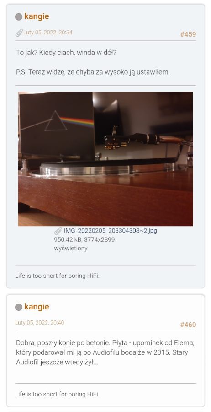
Task: Click the grey offline status icon in post #459
Action: (19, 17)
